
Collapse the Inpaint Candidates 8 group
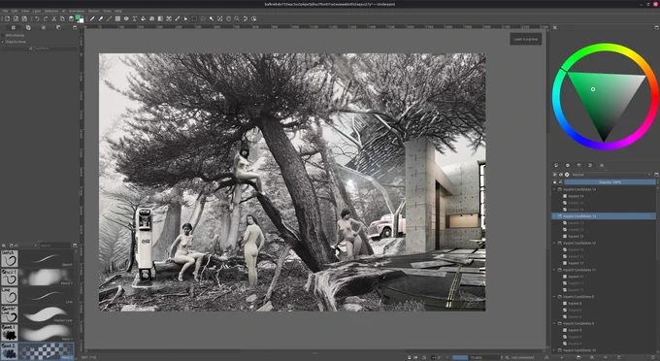[x=554, y=297]
